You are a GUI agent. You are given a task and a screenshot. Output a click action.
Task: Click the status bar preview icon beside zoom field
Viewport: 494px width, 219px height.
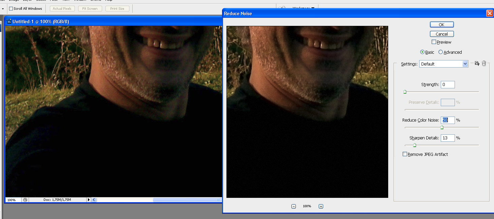click(25, 200)
